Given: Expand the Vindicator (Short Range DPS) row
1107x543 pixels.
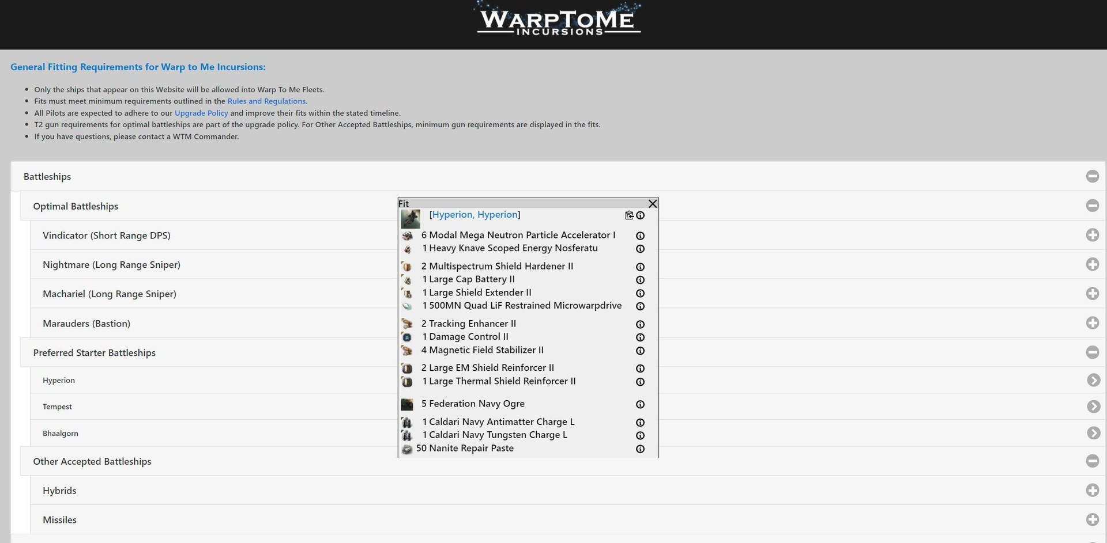Looking at the screenshot, I should [1092, 235].
